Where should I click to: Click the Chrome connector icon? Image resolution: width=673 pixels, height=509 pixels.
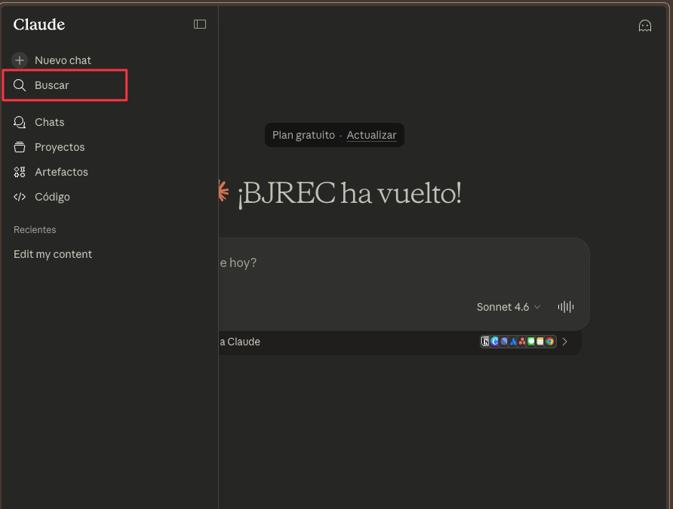point(549,342)
